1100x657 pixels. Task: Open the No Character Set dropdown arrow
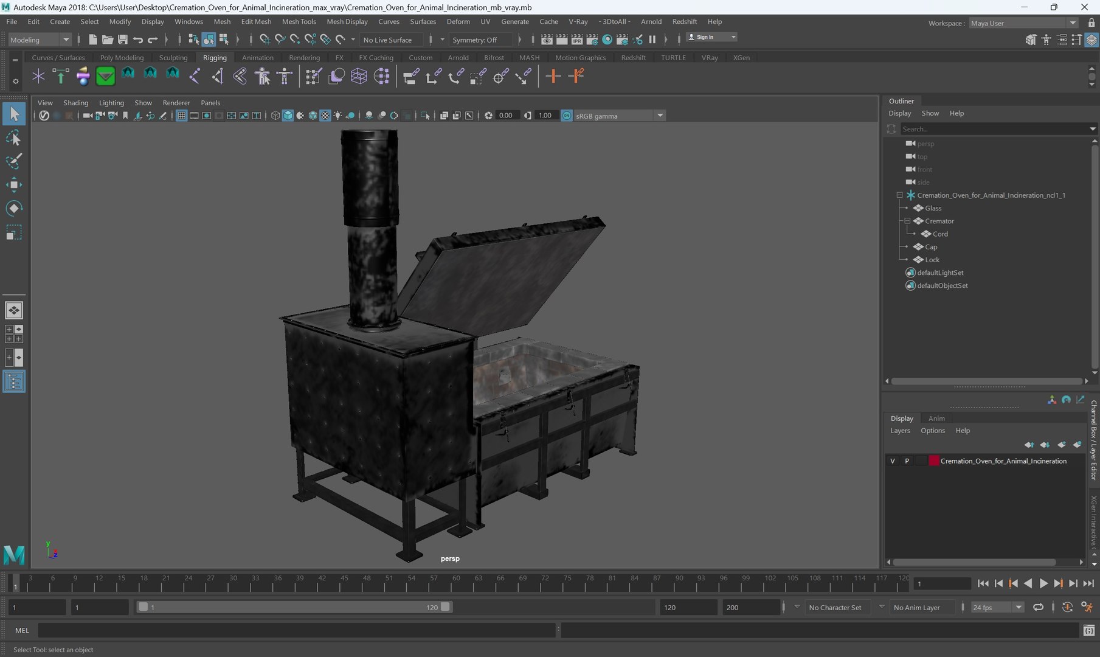tap(797, 607)
